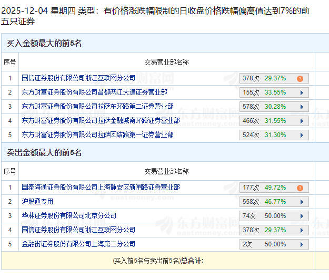This screenshot has width=329, height=280.
Task: Click the 578次 30.28% stats box
Action: (274, 107)
